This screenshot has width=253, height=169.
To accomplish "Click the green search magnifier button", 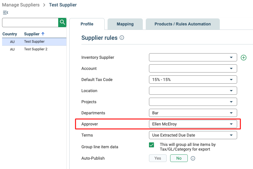I will pyautogui.click(x=62, y=23).
